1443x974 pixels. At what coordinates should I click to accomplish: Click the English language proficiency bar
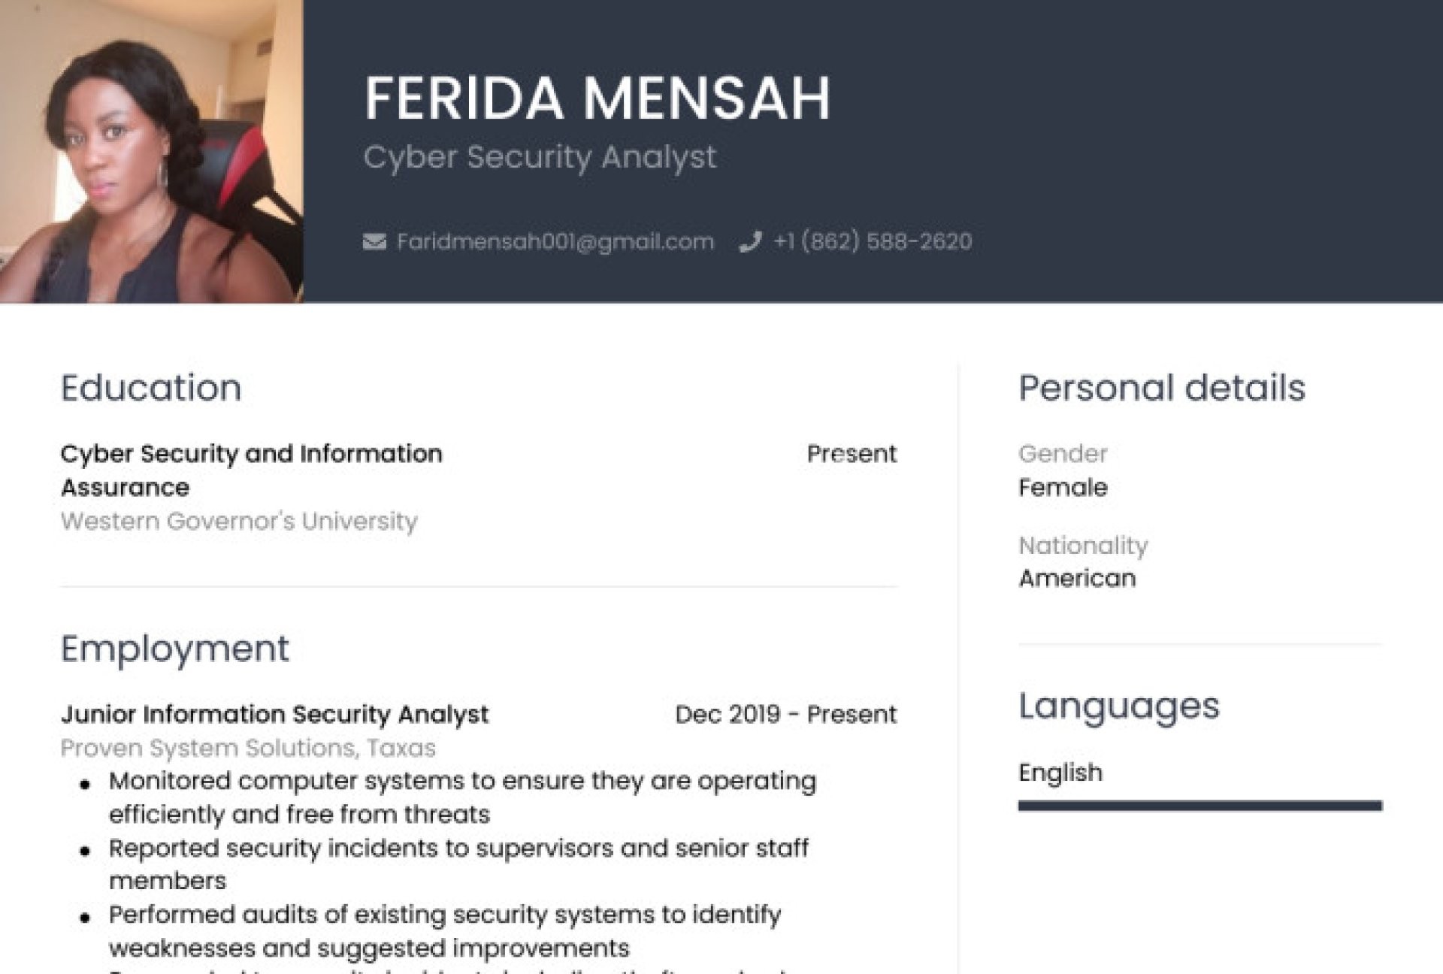[x=1199, y=806]
